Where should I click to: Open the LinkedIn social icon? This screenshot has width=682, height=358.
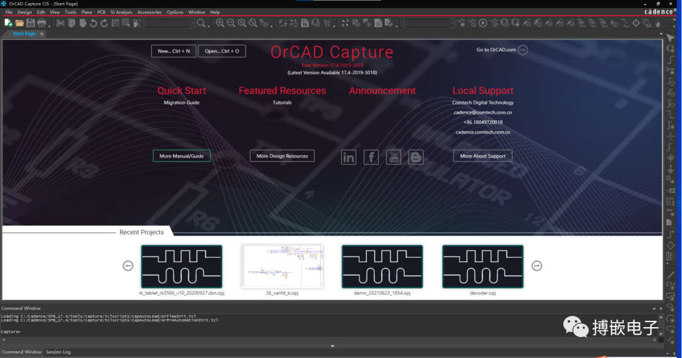pyautogui.click(x=349, y=157)
